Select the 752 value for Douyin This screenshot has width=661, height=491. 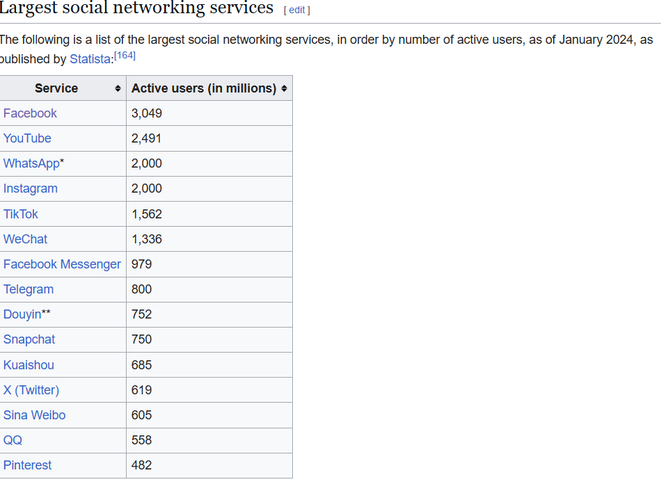point(142,314)
